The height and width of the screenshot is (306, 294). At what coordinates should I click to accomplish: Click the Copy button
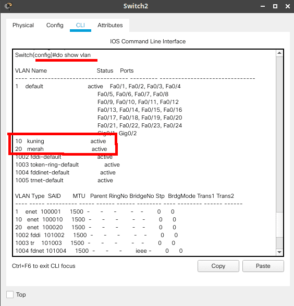(218, 266)
